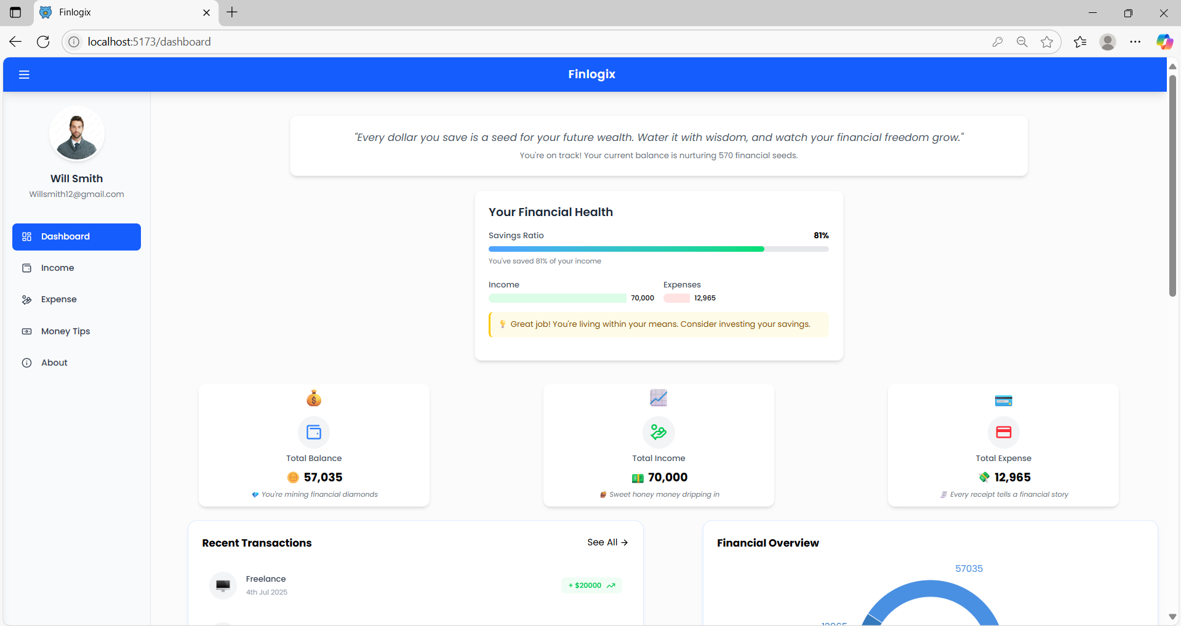Click the chart emoji on Total Income card

659,398
